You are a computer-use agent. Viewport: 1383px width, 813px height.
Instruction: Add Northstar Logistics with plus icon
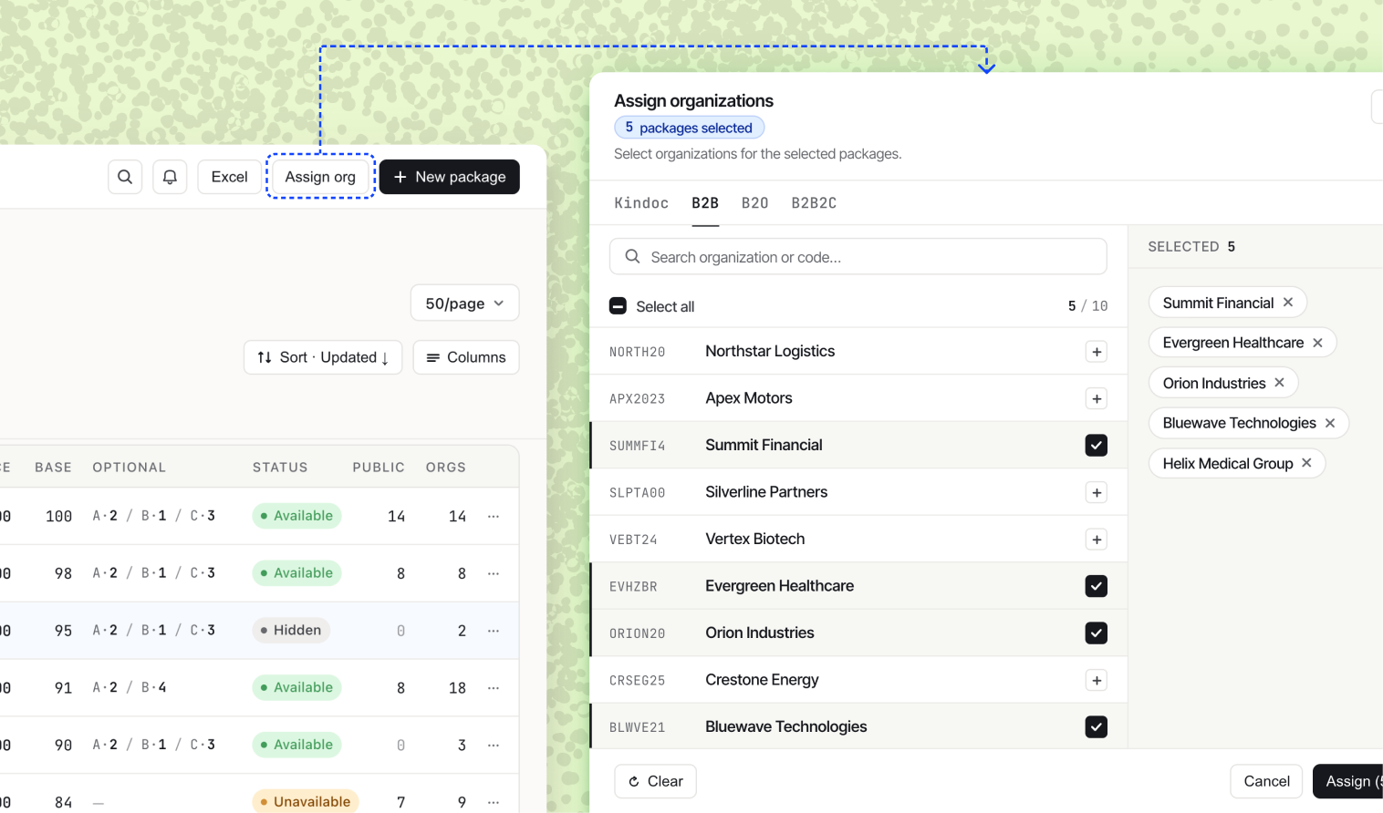pyautogui.click(x=1097, y=352)
